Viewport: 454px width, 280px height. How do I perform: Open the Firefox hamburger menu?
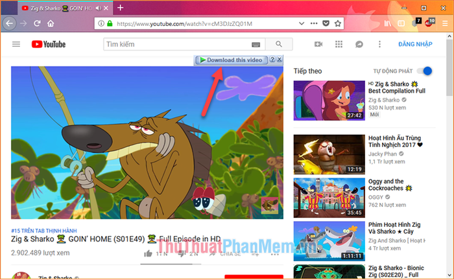tap(445, 23)
